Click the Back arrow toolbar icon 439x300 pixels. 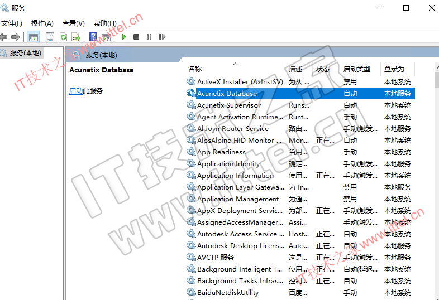point(3,37)
